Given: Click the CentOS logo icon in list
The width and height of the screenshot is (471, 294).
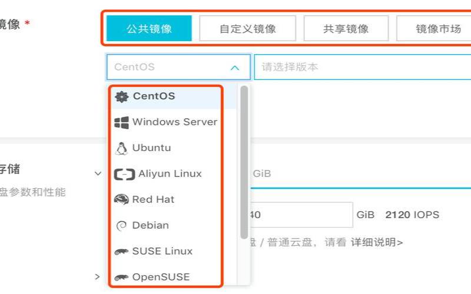Looking at the screenshot, I should (x=122, y=96).
